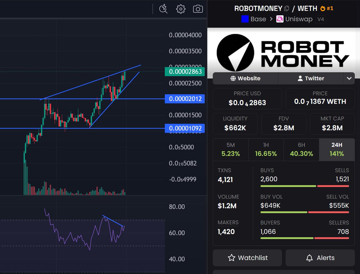The height and width of the screenshot is (274, 360).
Task: Click the LIQUIDITY $662K box
Action: (235, 124)
